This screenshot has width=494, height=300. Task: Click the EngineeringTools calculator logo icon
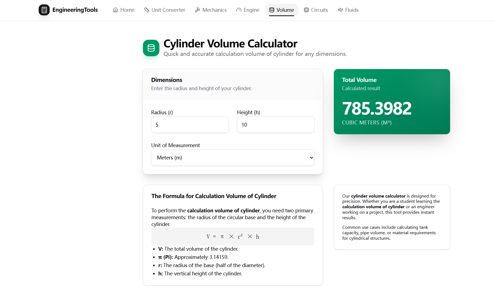(44, 10)
